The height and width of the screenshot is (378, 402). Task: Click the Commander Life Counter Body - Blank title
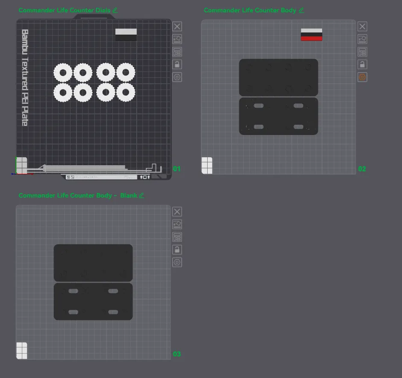(78, 196)
